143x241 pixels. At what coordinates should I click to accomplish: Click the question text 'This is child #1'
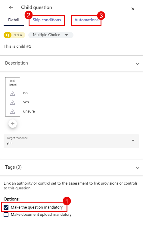click(17, 46)
